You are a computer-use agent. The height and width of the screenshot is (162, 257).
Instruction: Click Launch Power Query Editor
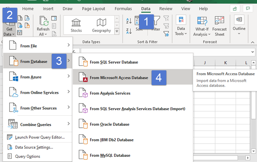coord(38,137)
